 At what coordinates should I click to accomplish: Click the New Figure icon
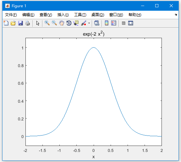point(6,23)
